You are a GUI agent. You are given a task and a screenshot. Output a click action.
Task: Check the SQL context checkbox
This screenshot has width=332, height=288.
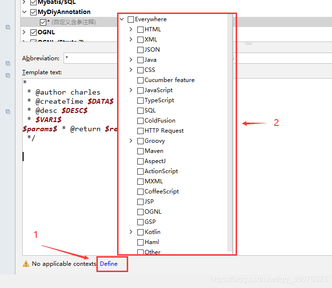click(x=140, y=111)
